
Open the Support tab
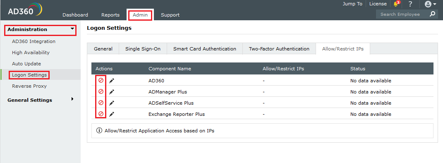(170, 15)
